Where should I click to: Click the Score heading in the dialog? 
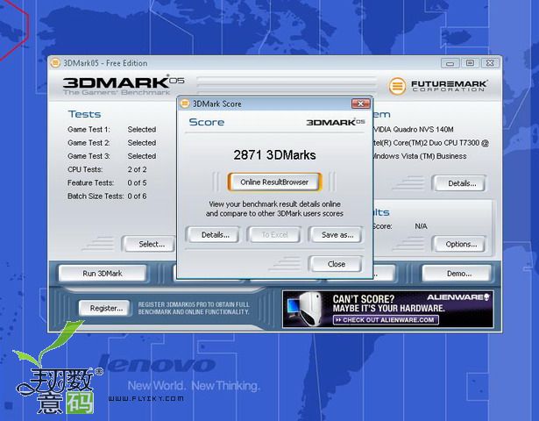pyautogui.click(x=207, y=122)
